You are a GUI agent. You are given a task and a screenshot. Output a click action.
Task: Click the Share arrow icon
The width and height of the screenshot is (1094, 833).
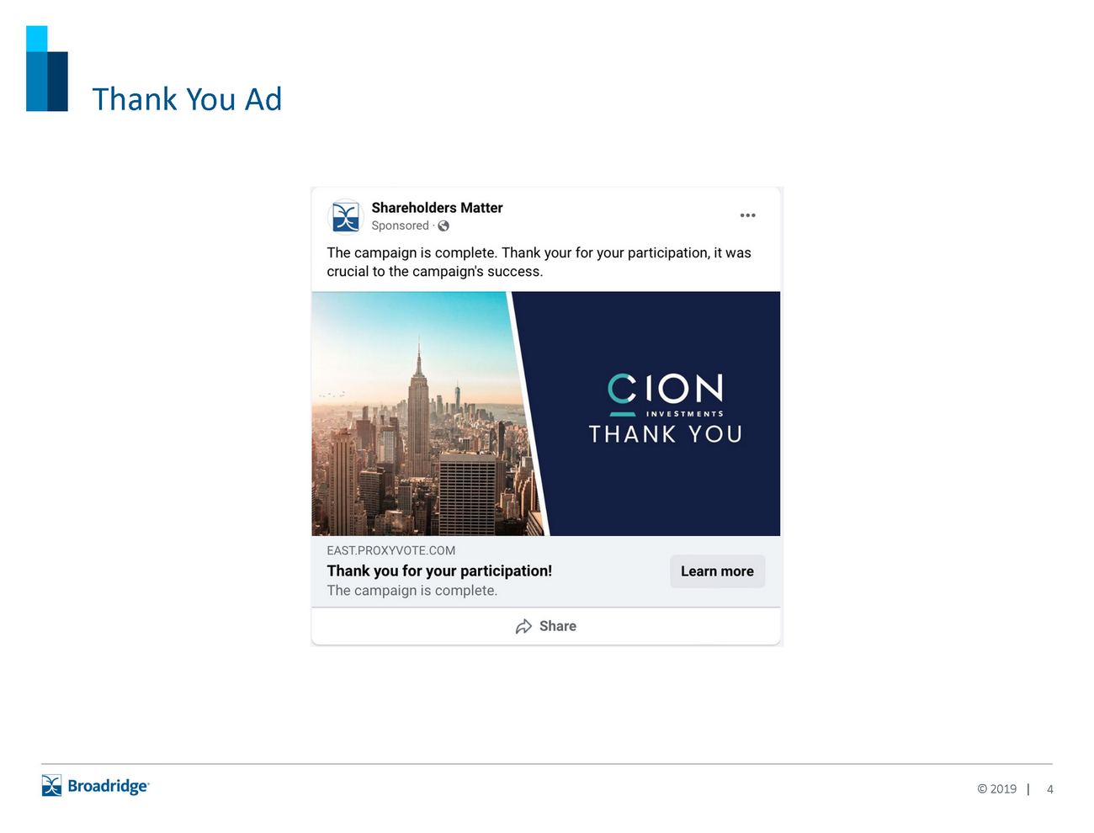click(523, 627)
